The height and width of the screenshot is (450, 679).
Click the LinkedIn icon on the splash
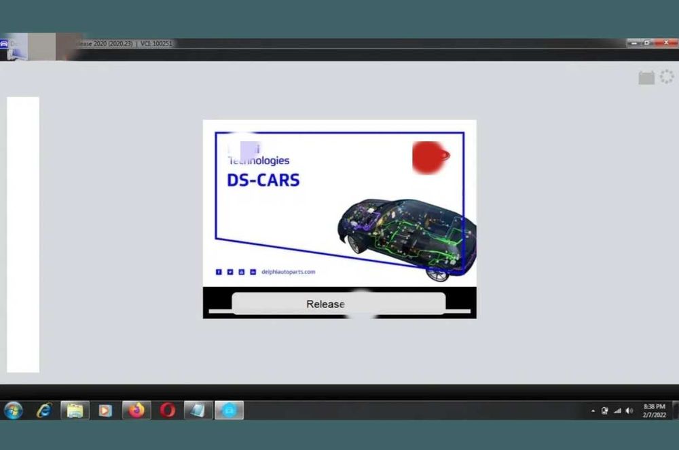(x=253, y=271)
